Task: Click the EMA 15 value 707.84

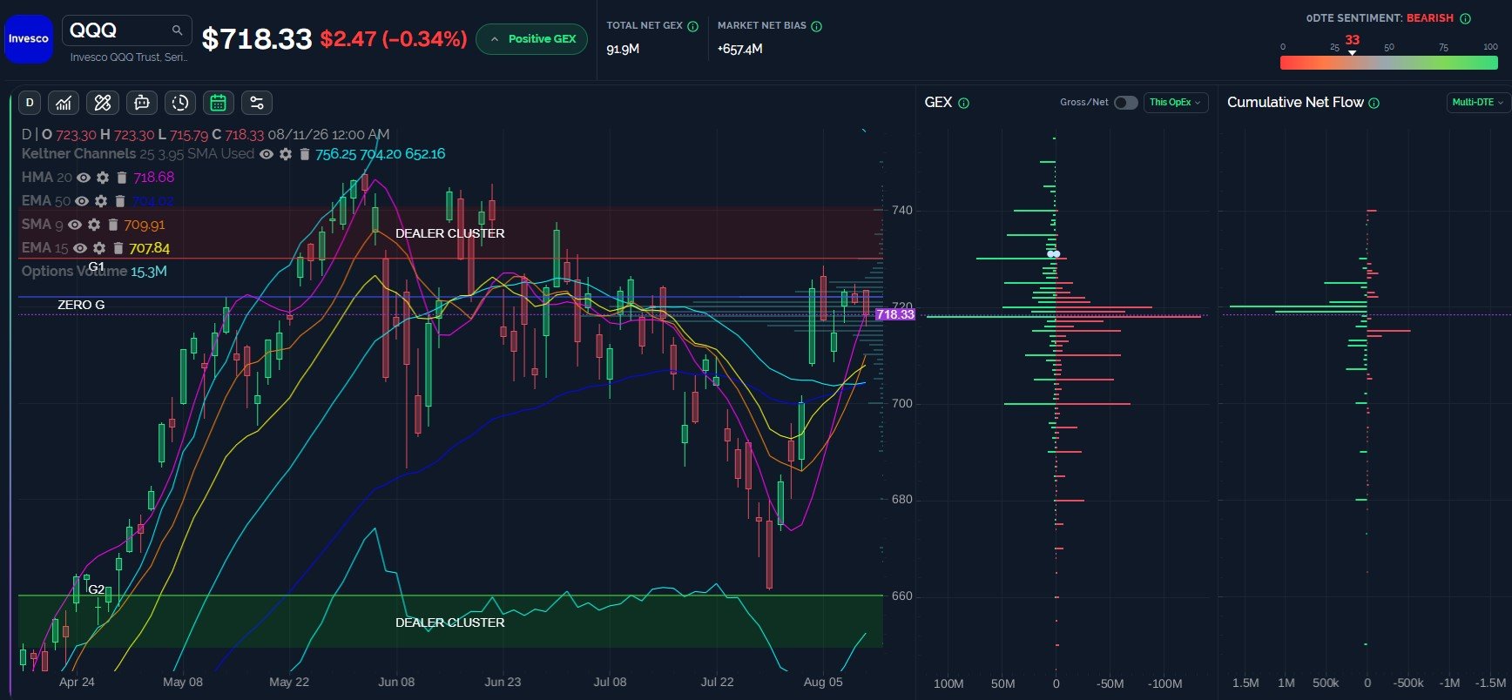Action: (150, 248)
